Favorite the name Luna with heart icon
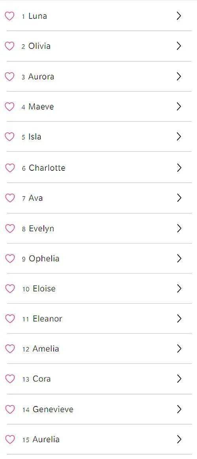This screenshot has width=197, height=459. tap(9, 16)
